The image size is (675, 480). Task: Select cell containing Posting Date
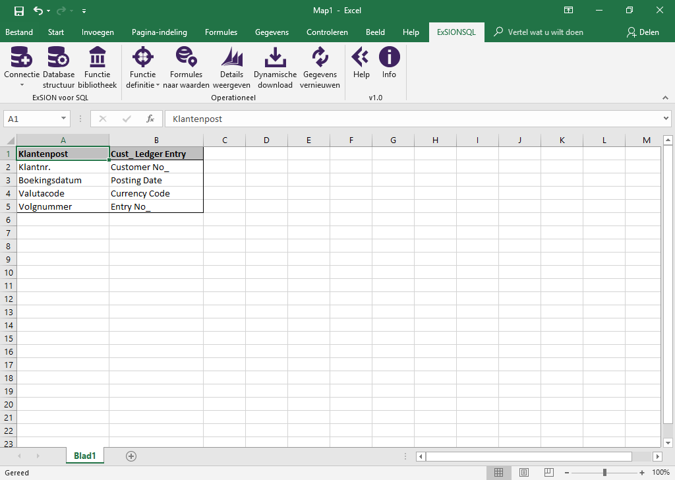156,181
